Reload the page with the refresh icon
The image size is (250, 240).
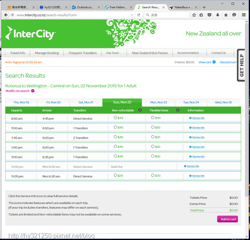139,15
